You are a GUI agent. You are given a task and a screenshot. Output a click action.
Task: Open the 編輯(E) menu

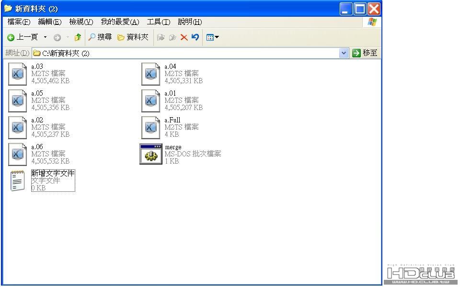pyautogui.click(x=49, y=22)
